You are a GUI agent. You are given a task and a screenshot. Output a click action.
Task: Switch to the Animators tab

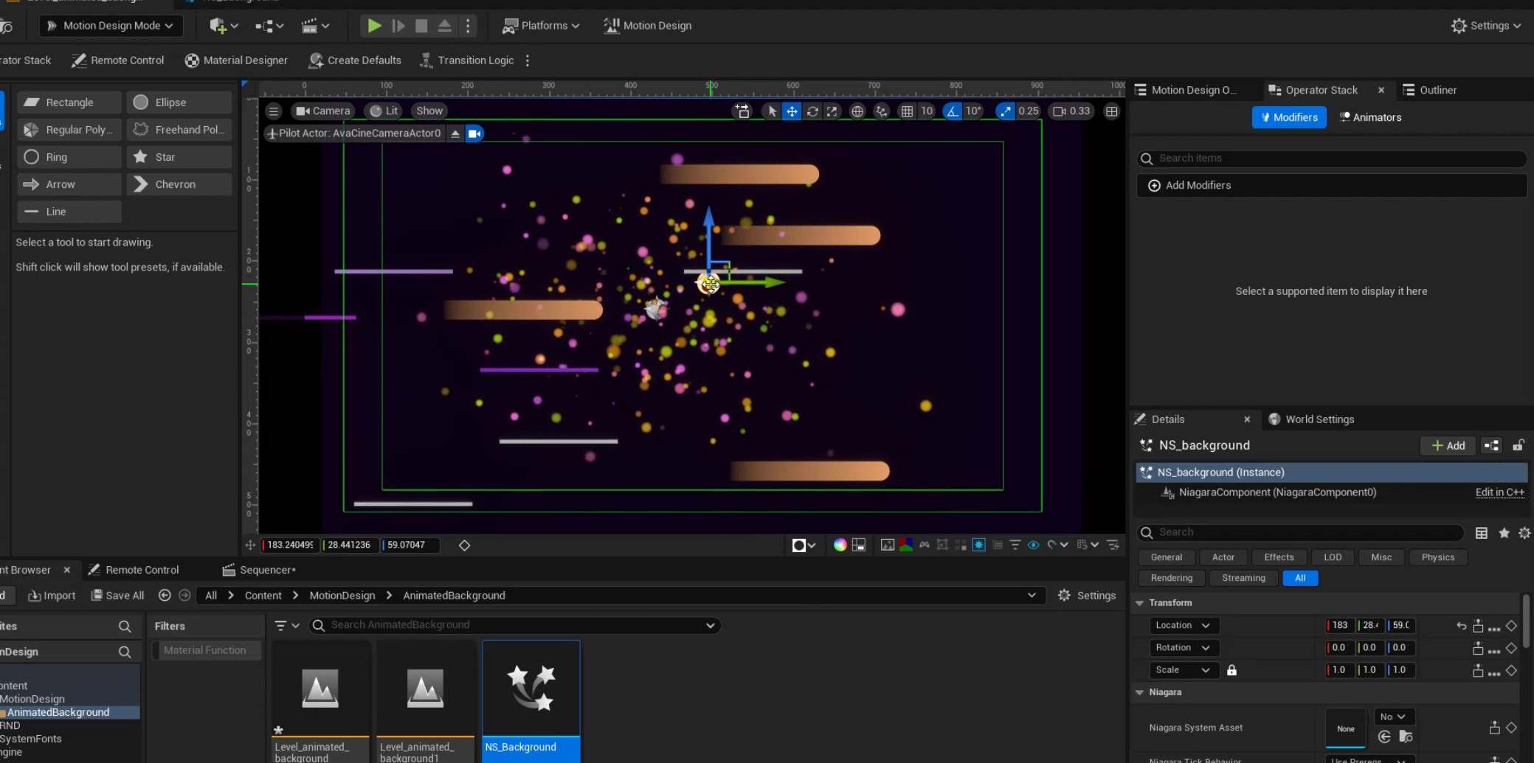coord(1370,117)
